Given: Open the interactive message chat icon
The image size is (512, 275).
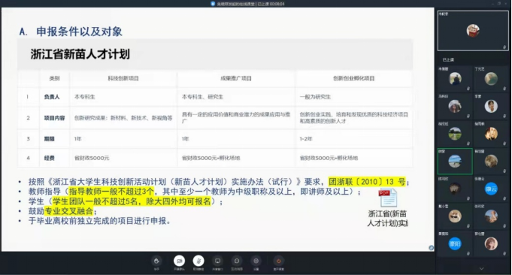Looking at the screenshot, I should coord(237,261).
